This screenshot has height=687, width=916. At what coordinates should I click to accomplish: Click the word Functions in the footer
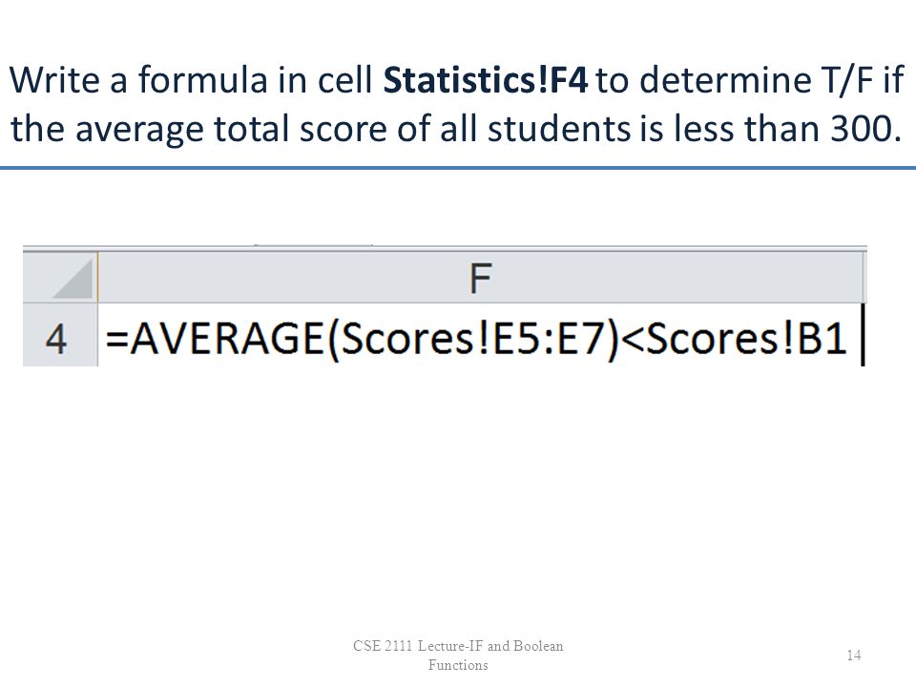point(458,665)
